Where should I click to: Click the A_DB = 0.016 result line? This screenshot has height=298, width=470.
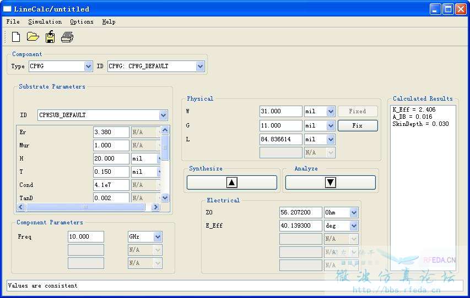(412, 117)
